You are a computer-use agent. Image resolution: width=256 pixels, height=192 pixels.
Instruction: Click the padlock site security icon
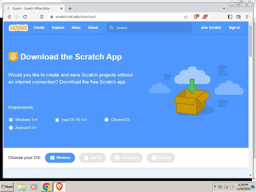click(52, 17)
